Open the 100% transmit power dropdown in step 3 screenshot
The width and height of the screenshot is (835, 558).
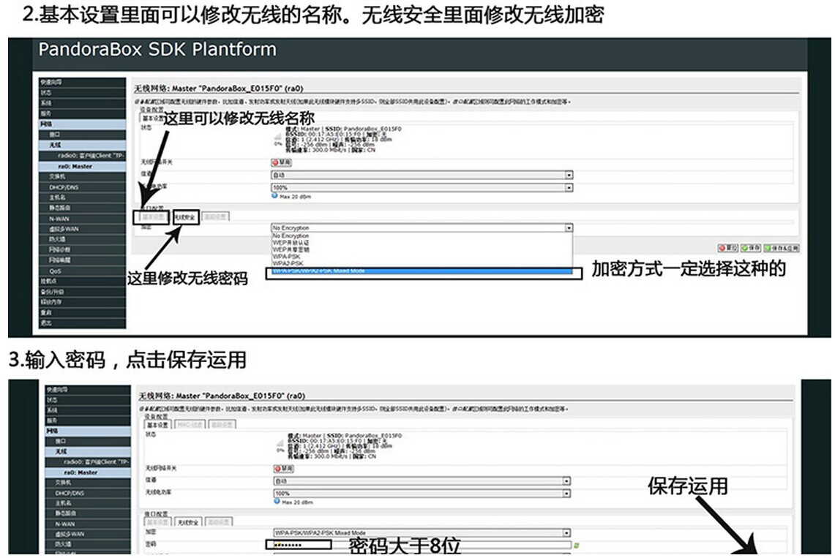click(422, 493)
